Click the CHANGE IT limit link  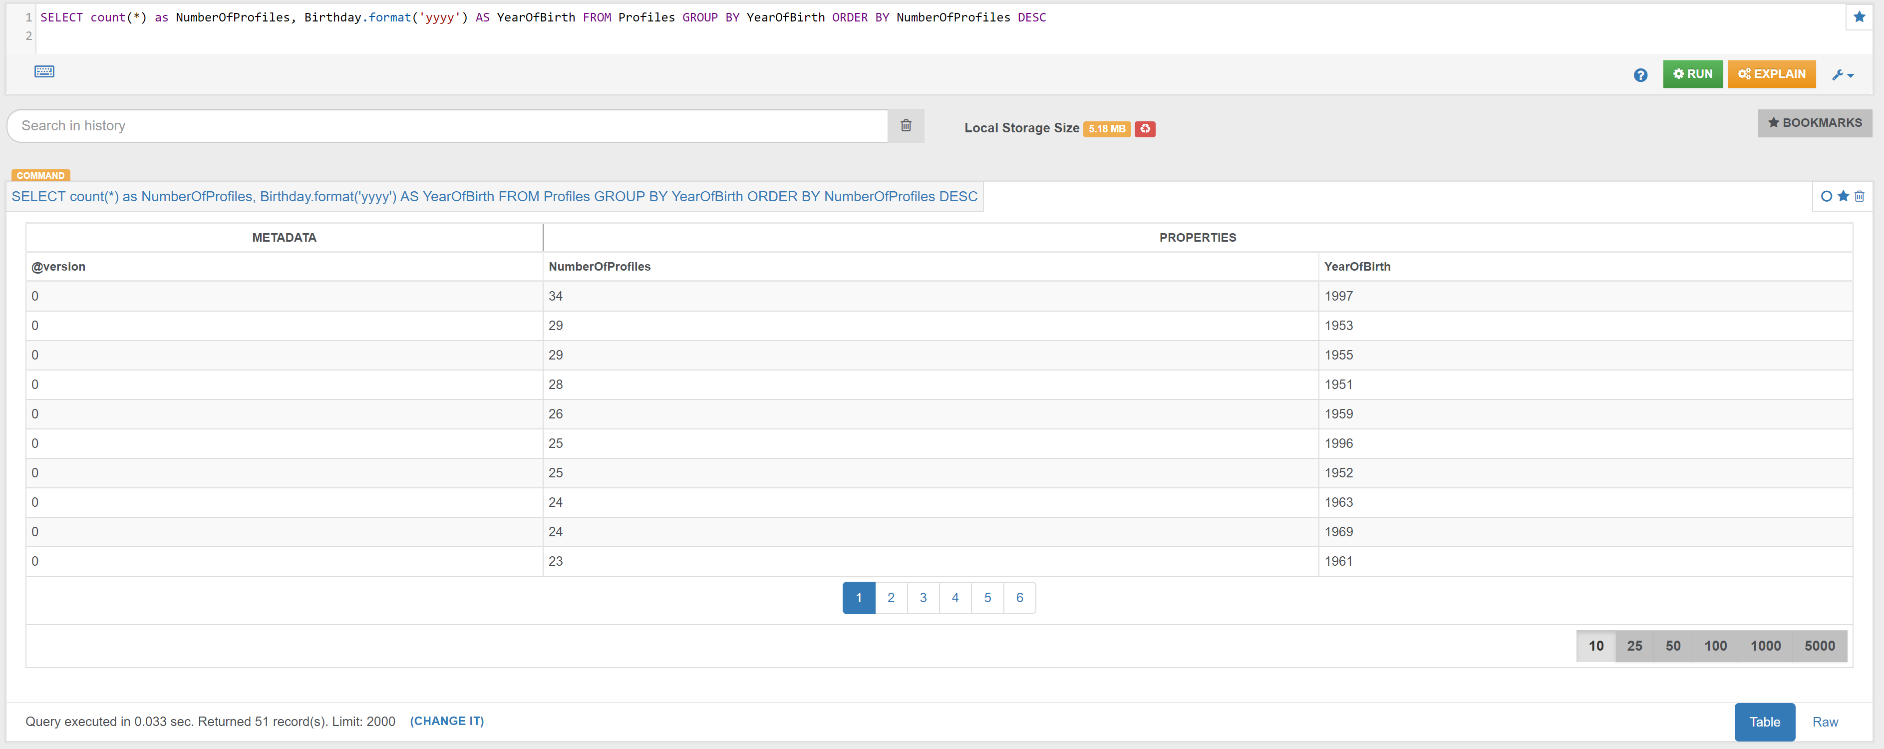pyautogui.click(x=446, y=721)
